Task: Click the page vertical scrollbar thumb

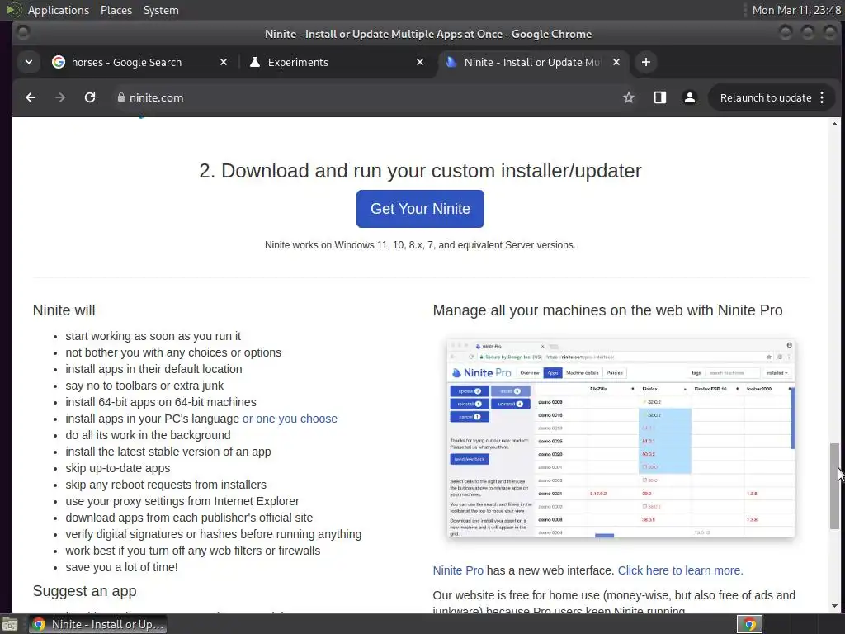Action: (834, 485)
